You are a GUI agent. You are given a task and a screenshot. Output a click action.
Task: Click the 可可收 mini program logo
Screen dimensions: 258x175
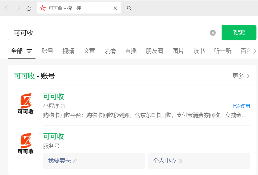pyautogui.click(x=26, y=104)
